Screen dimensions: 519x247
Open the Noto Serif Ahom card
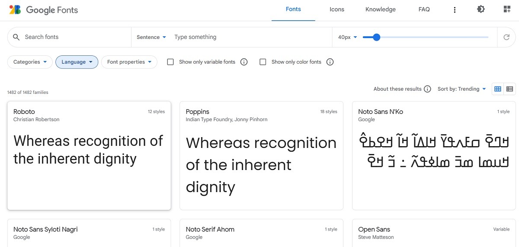tap(261, 233)
